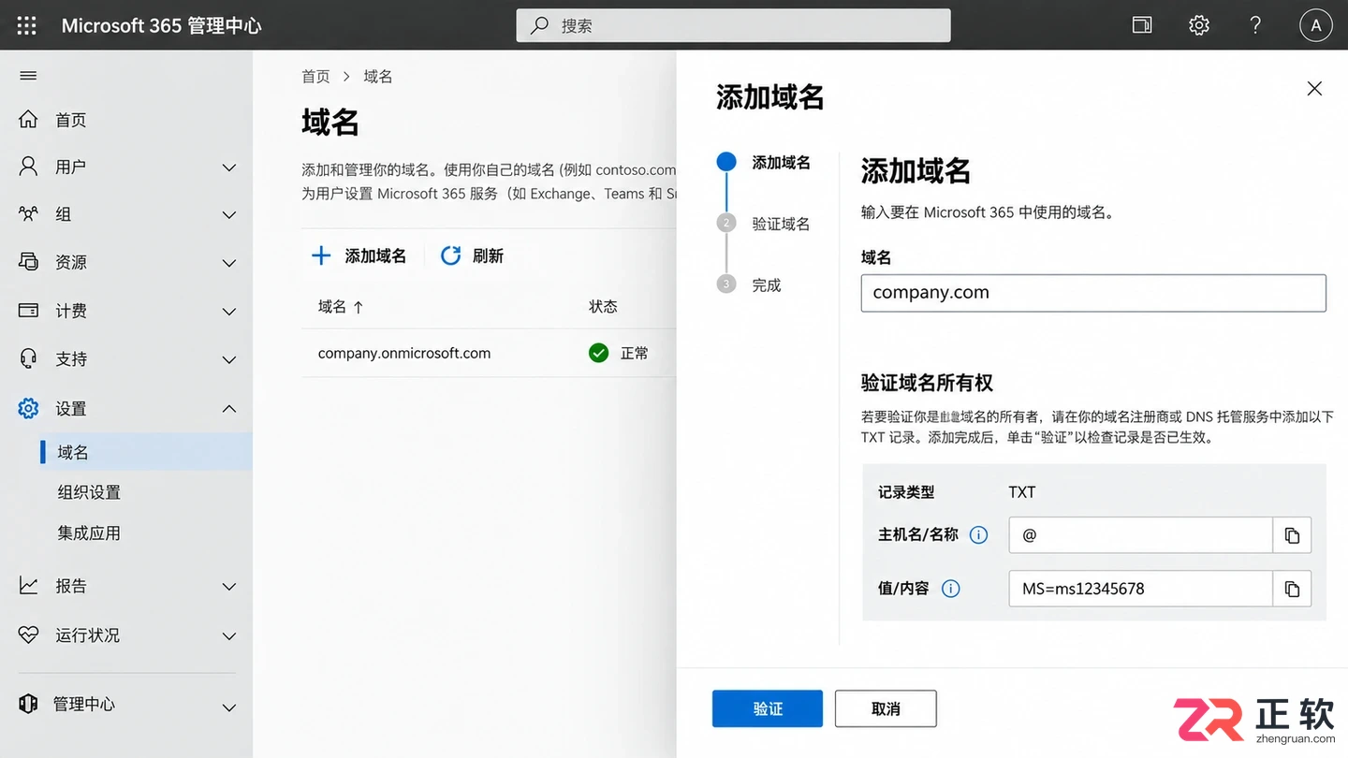Show info for 主机名/名称

[x=978, y=535]
